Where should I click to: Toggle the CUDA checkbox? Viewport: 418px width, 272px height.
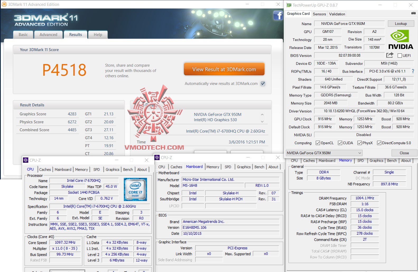coord(340,143)
